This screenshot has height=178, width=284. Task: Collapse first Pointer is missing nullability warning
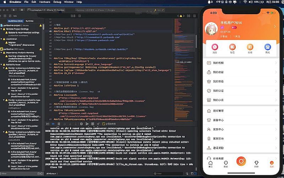[x=4, y=68]
